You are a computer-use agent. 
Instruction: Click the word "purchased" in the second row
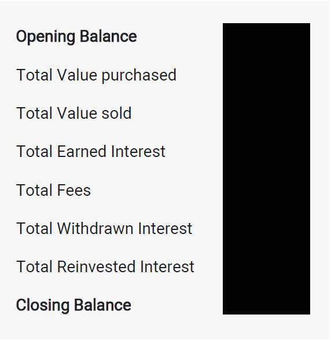(139, 76)
